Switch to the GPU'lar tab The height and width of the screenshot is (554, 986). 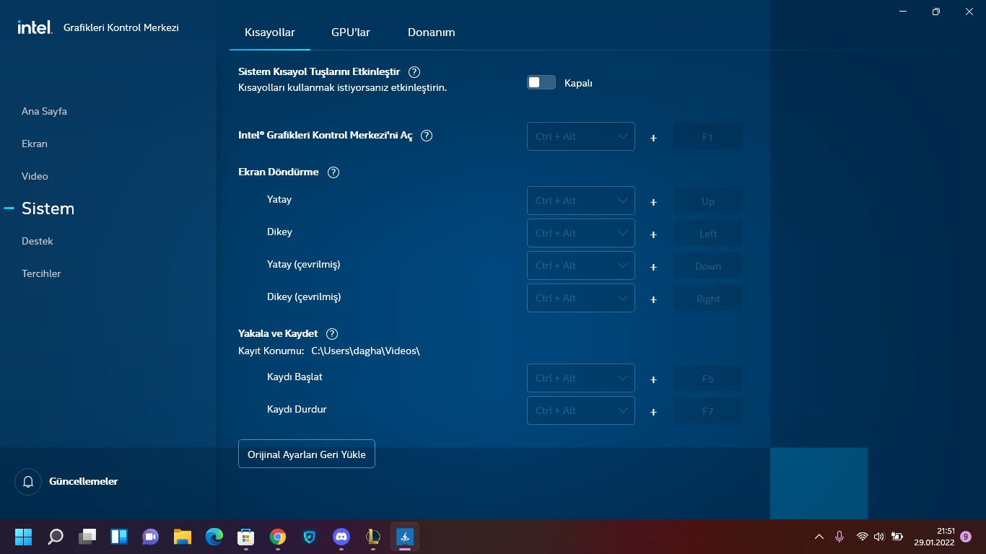[351, 32]
